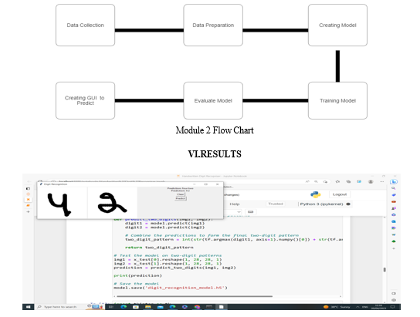This screenshot has height=317, width=420.
Task: Click the taskbar clock and date
Action: 378,307
